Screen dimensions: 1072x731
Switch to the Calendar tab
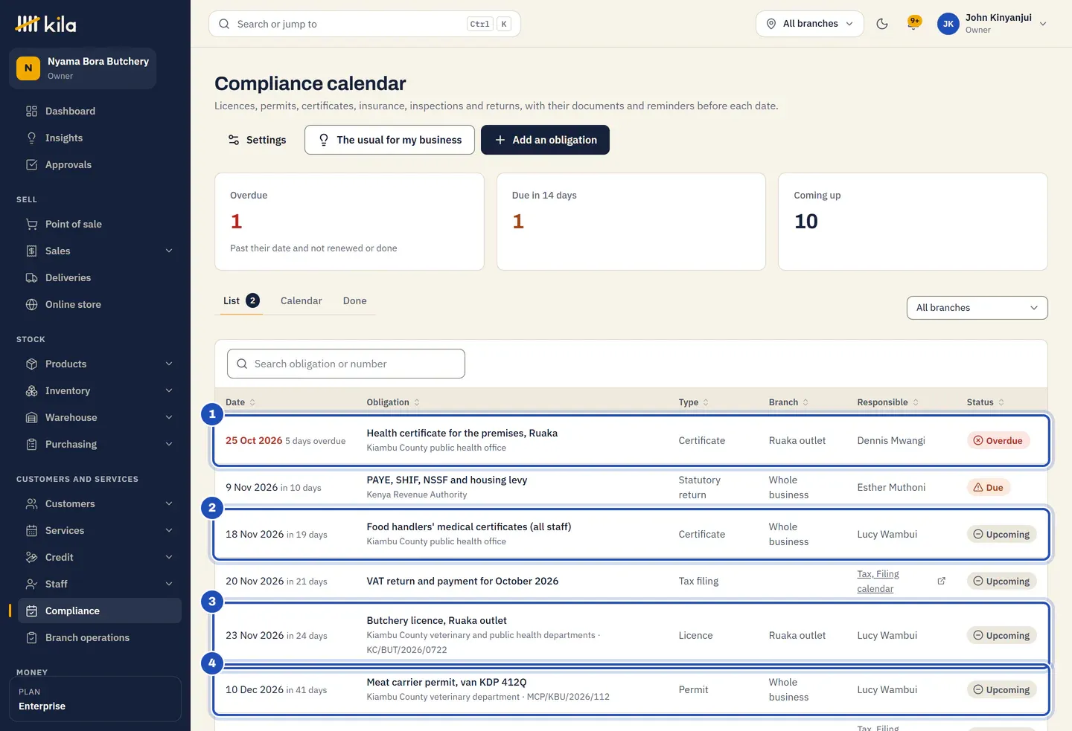pyautogui.click(x=301, y=301)
